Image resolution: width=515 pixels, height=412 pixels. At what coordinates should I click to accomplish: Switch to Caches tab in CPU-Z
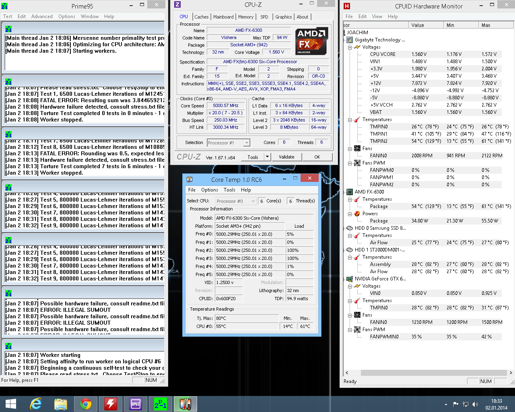(202, 17)
